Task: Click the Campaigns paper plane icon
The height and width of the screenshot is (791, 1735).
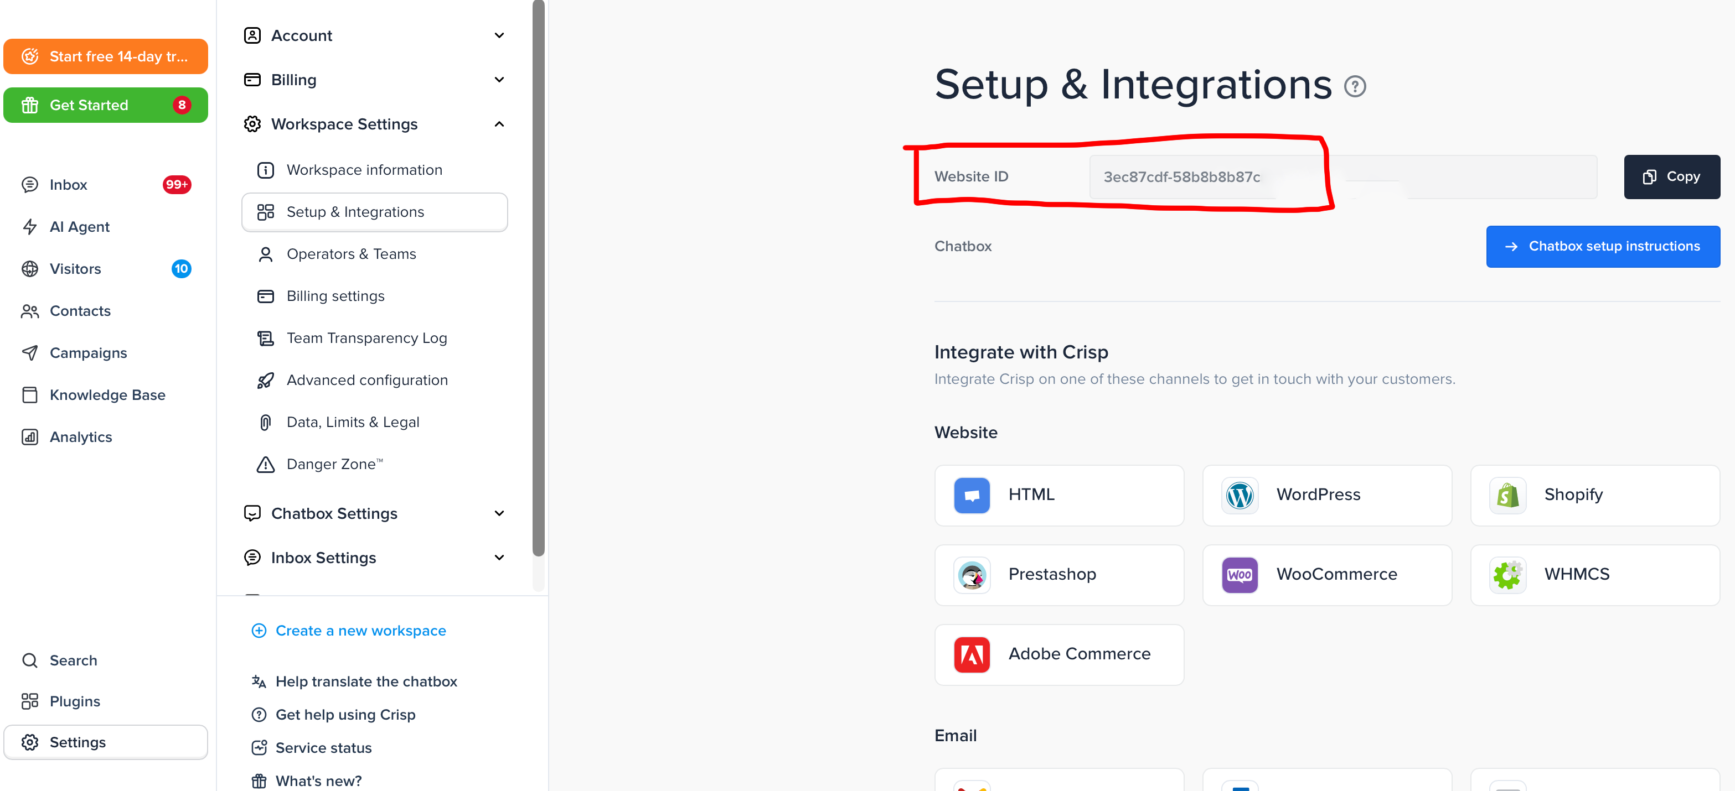Action: 30,353
